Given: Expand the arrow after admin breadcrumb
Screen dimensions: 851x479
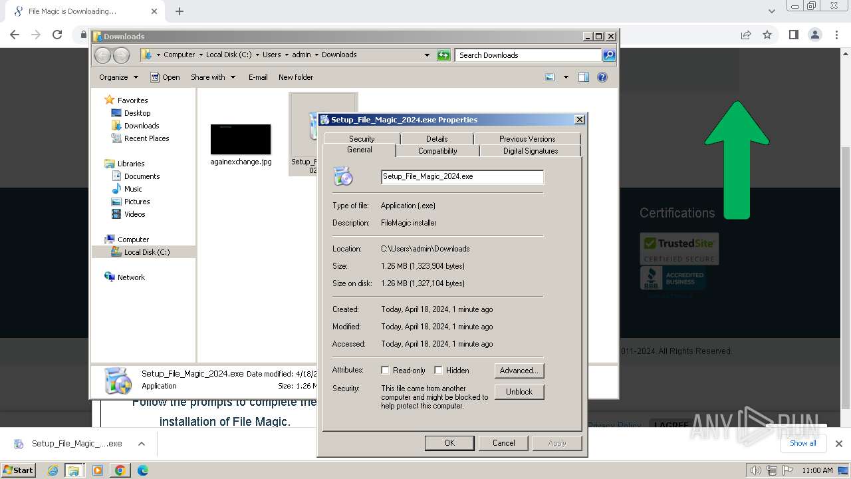Looking at the screenshot, I should pos(316,55).
